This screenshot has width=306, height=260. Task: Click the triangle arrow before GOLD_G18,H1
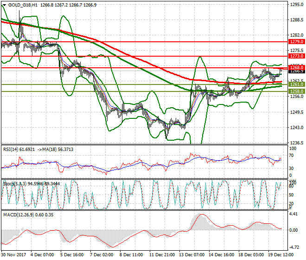tap(4, 5)
